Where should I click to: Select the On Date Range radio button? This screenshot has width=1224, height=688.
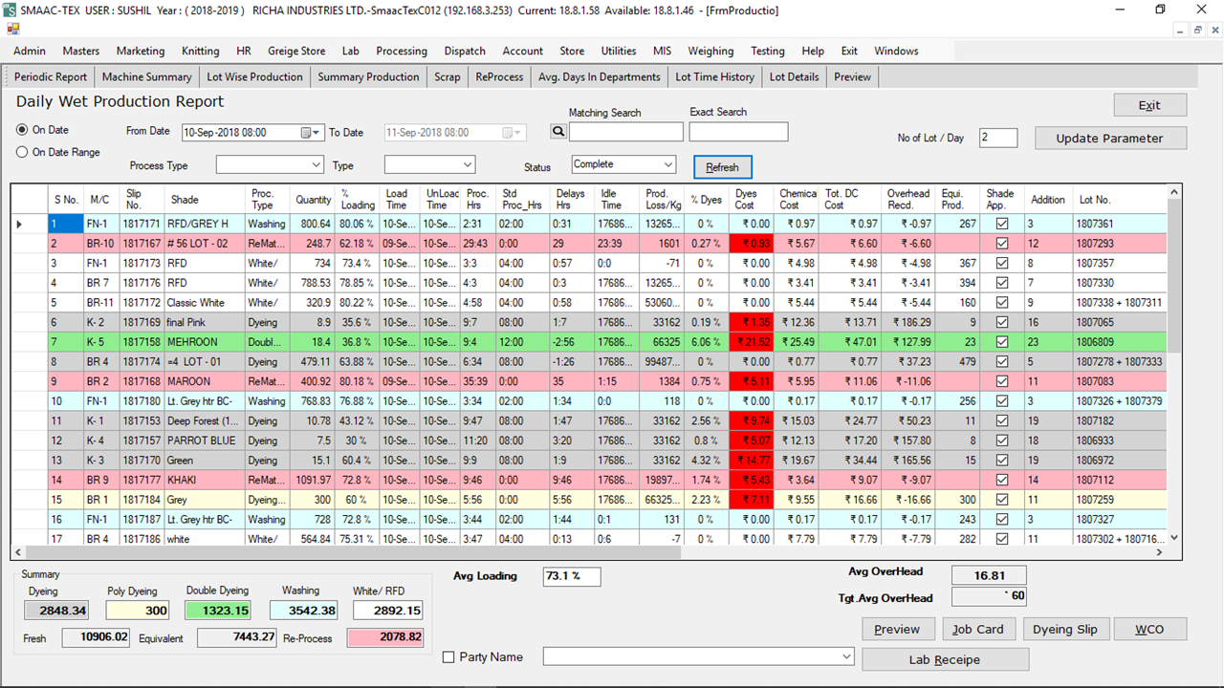22,152
